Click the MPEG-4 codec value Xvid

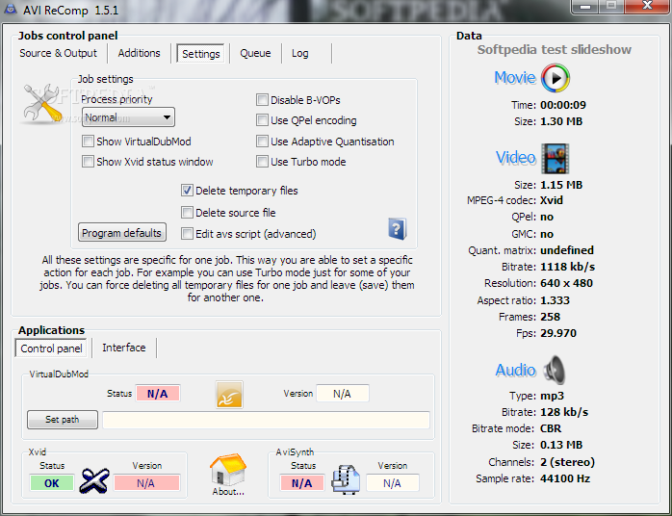click(552, 200)
